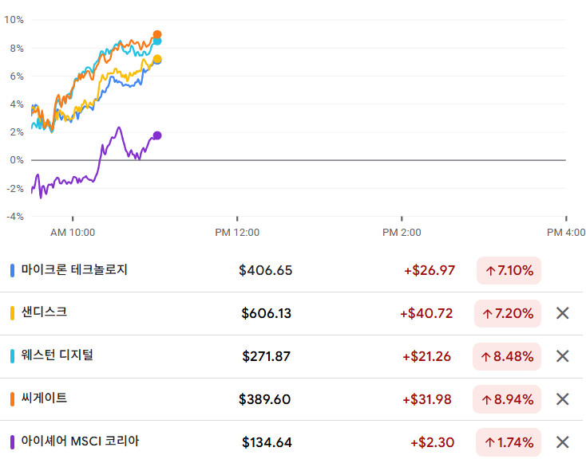Click the orange 씨게이트 endpoint dot on chart

pyautogui.click(x=157, y=34)
